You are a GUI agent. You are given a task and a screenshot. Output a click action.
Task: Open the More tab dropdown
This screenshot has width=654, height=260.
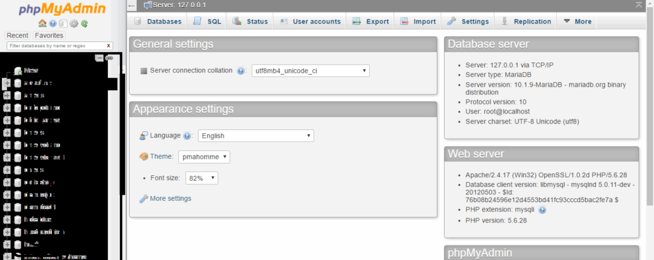(x=577, y=22)
